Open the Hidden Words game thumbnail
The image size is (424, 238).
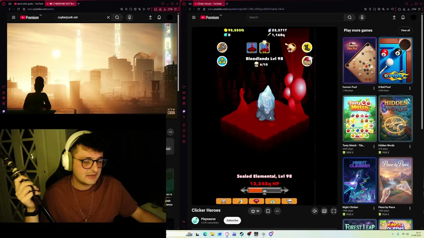point(396,119)
